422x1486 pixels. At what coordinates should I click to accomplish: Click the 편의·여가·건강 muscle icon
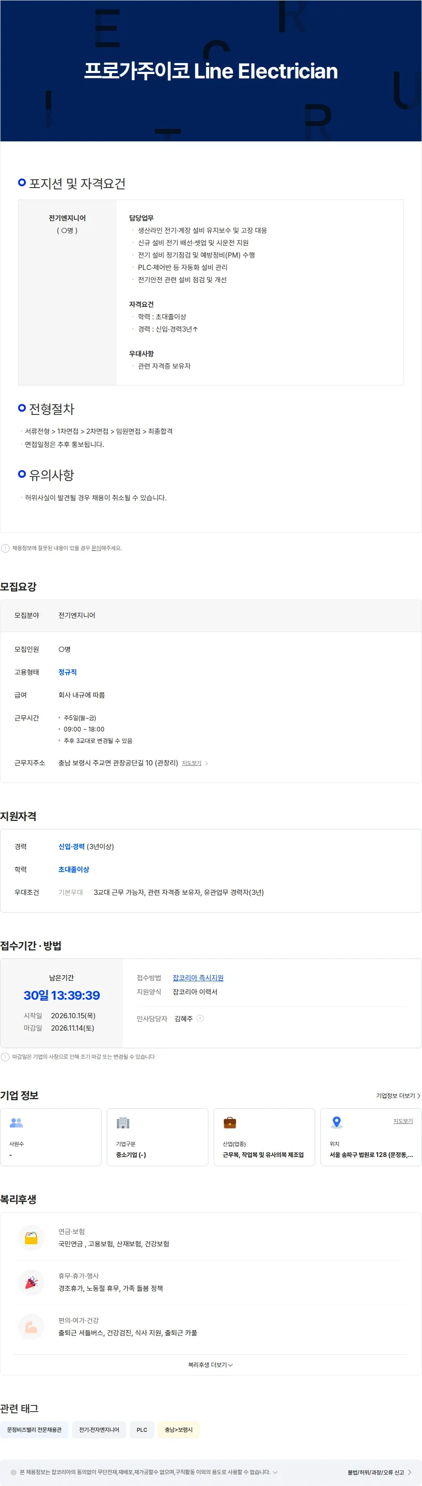pyautogui.click(x=31, y=1327)
